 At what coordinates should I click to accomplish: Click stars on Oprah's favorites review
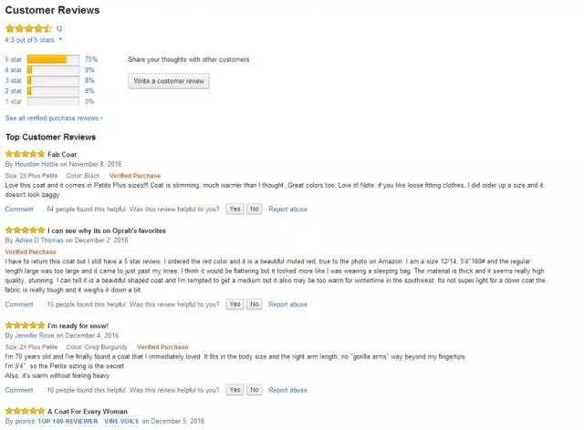[x=25, y=230]
